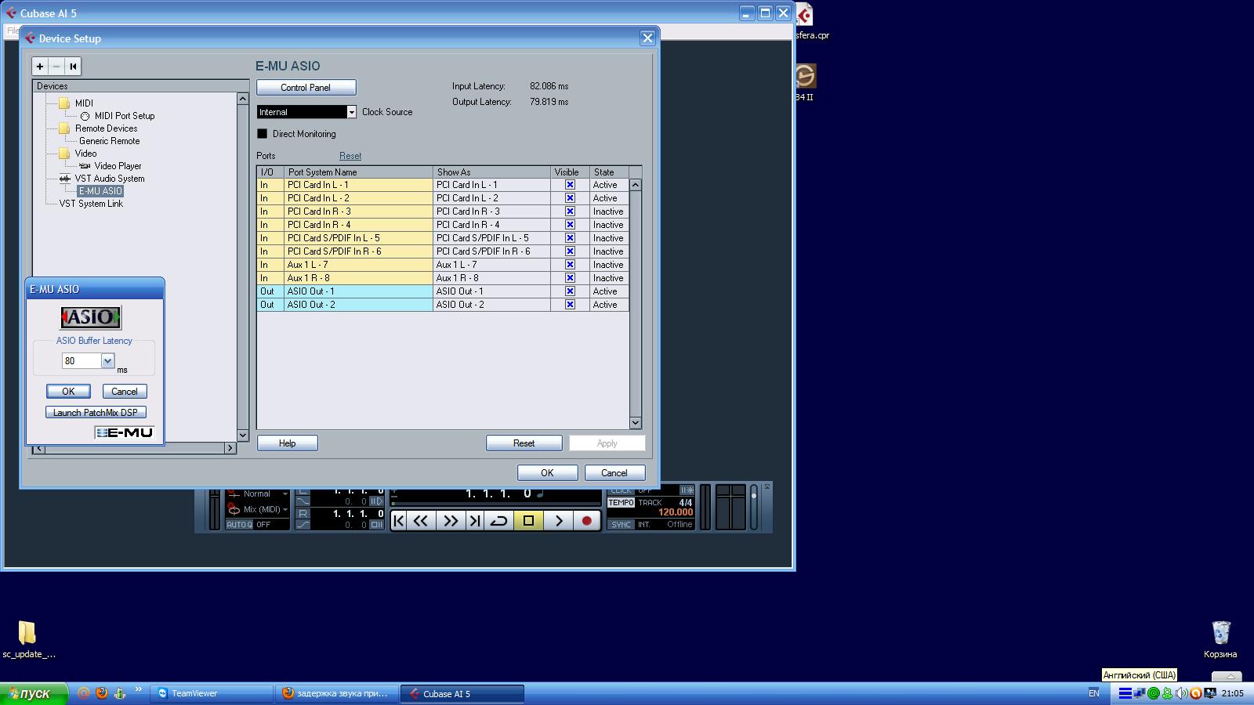Toggle Visible for ASIO Out - 2

(570, 305)
